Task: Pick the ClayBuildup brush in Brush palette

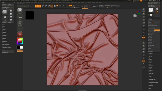Action: tap(11, 14)
